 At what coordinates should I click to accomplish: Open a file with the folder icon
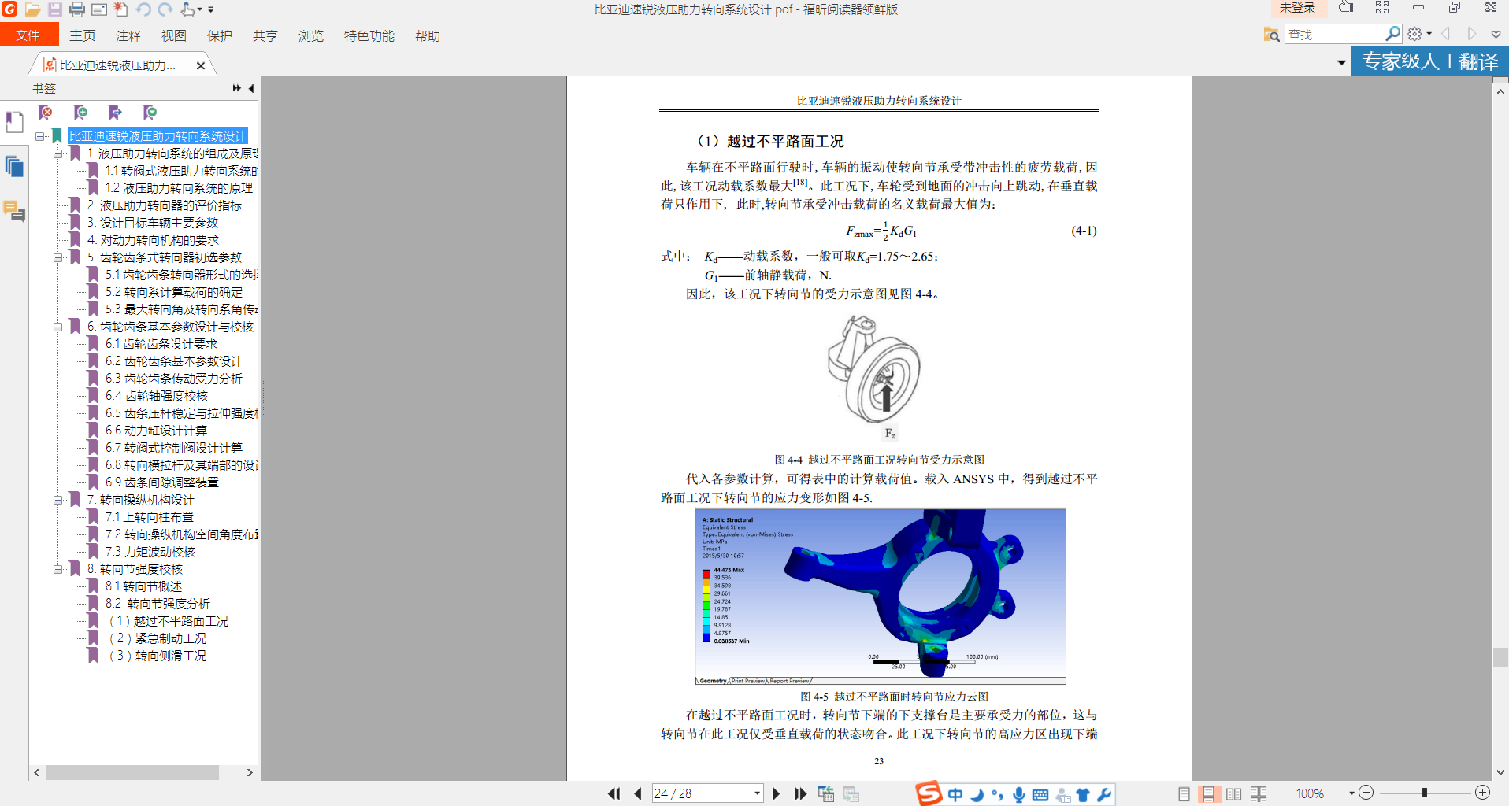(32, 9)
